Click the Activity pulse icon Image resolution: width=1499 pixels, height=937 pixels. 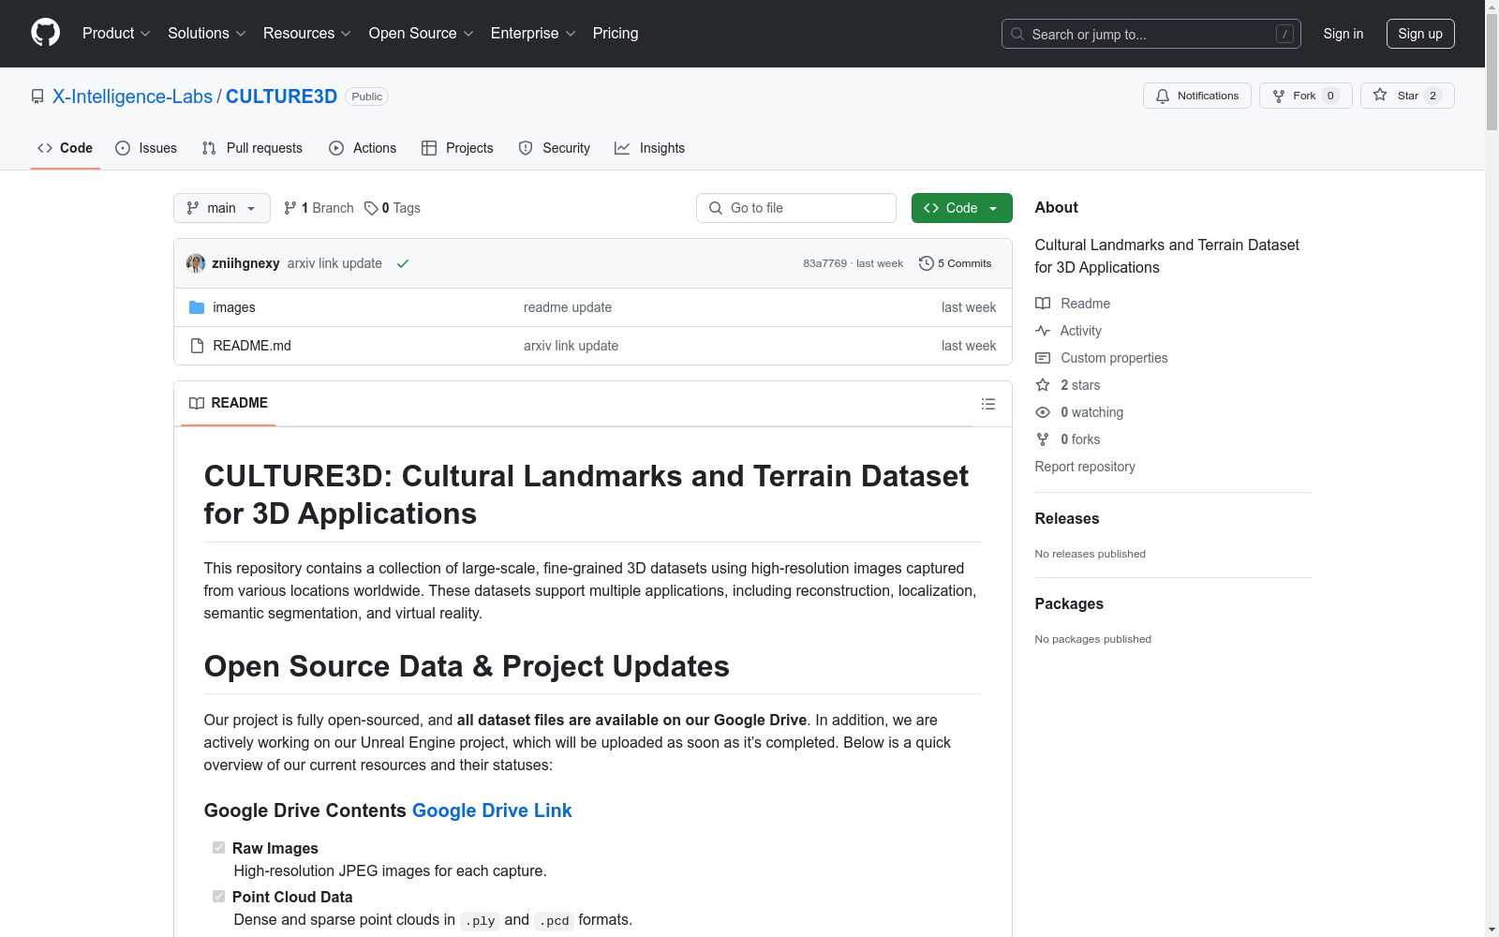point(1043,331)
